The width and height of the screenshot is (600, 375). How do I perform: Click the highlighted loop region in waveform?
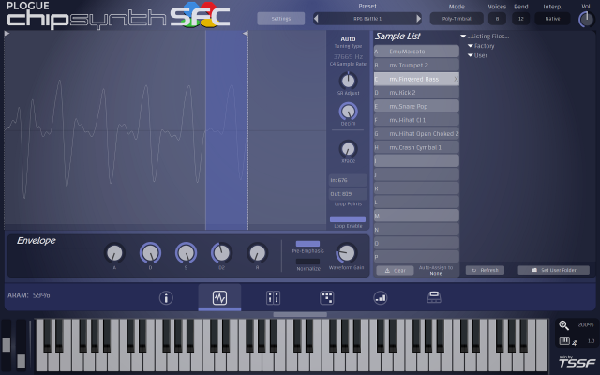pos(227,130)
